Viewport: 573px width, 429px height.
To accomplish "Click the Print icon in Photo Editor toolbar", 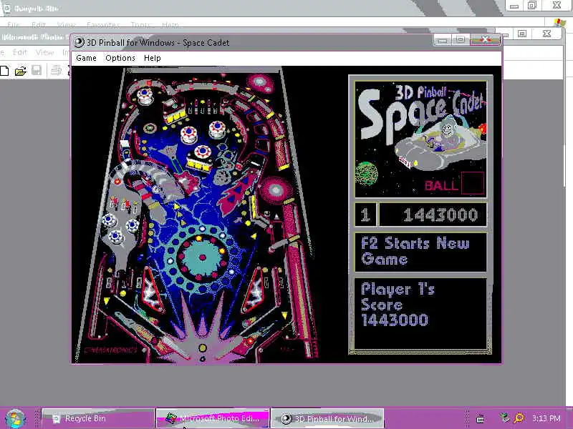I will (x=56, y=70).
